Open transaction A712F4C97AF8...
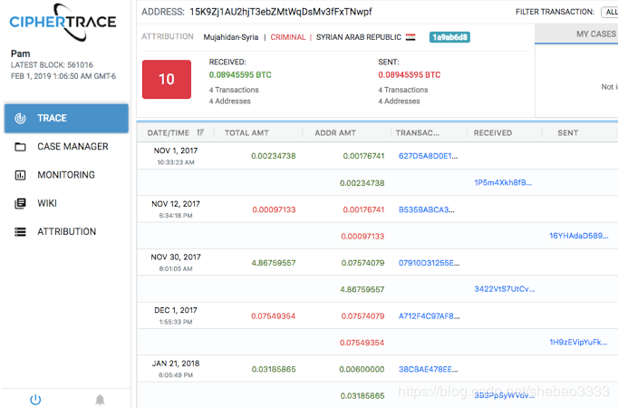Image resolution: width=618 pixels, height=408 pixels. [x=429, y=316]
